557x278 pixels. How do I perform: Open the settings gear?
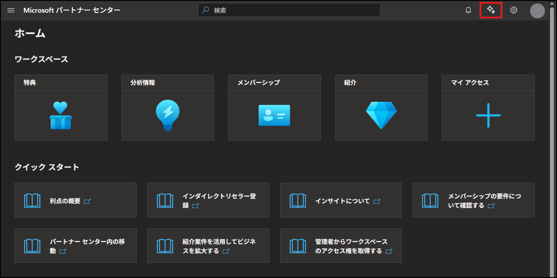(x=514, y=10)
